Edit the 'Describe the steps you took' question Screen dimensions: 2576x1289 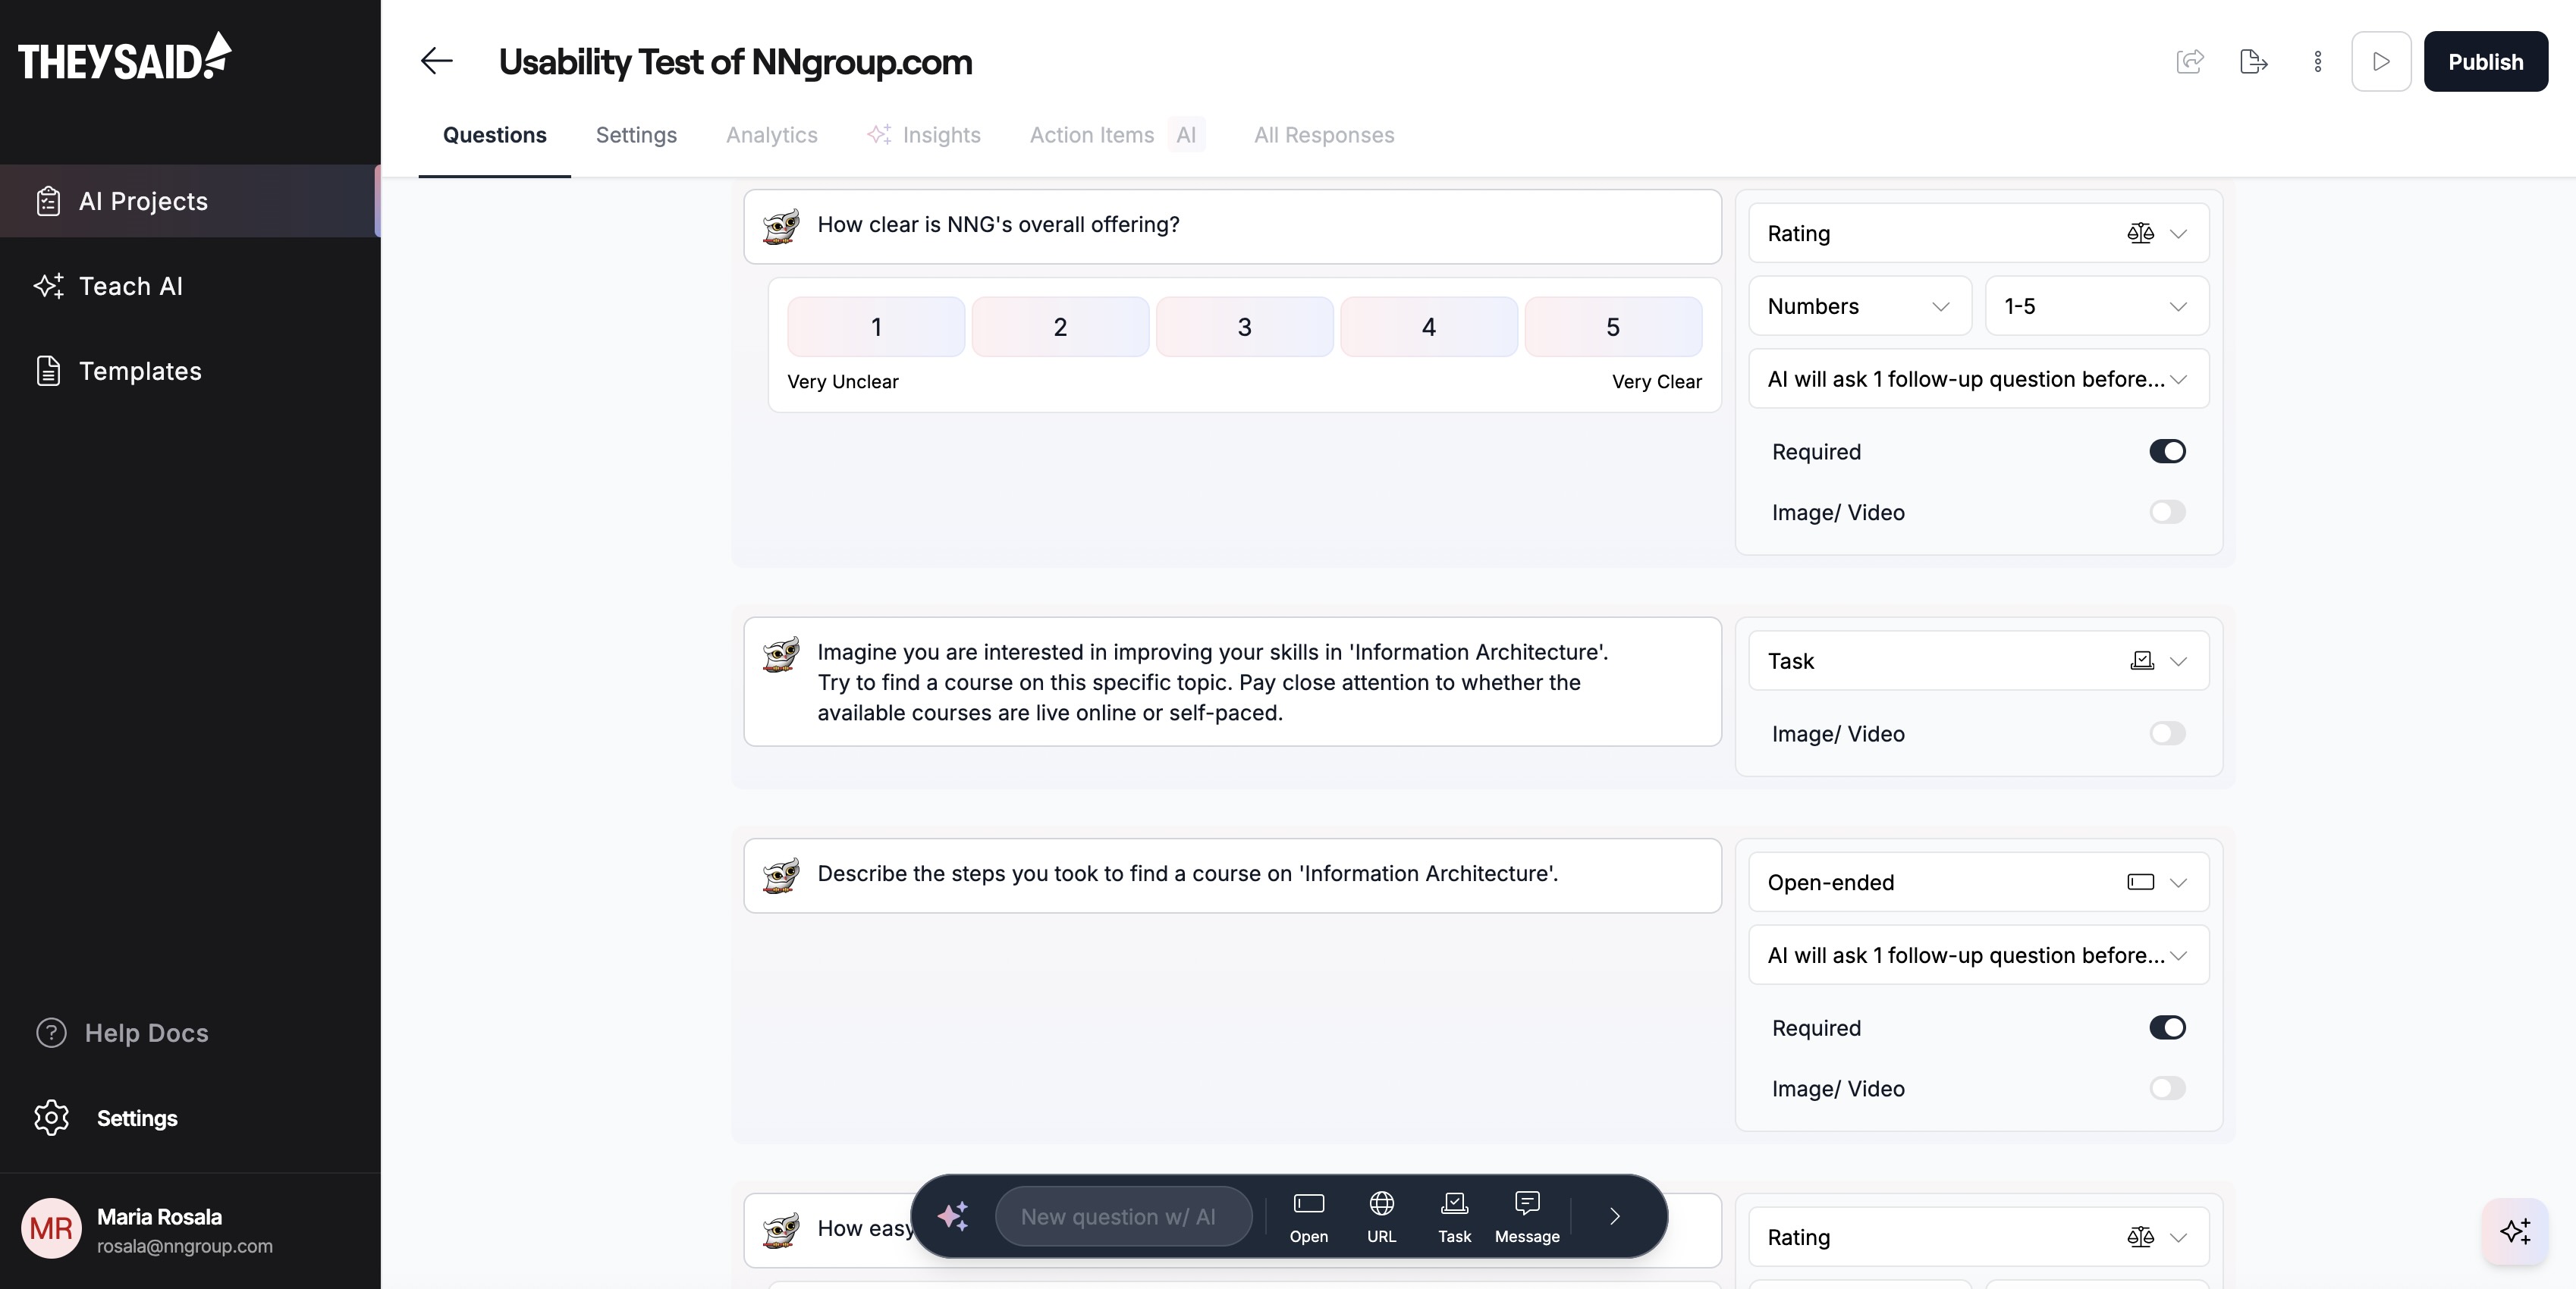click(x=1232, y=875)
